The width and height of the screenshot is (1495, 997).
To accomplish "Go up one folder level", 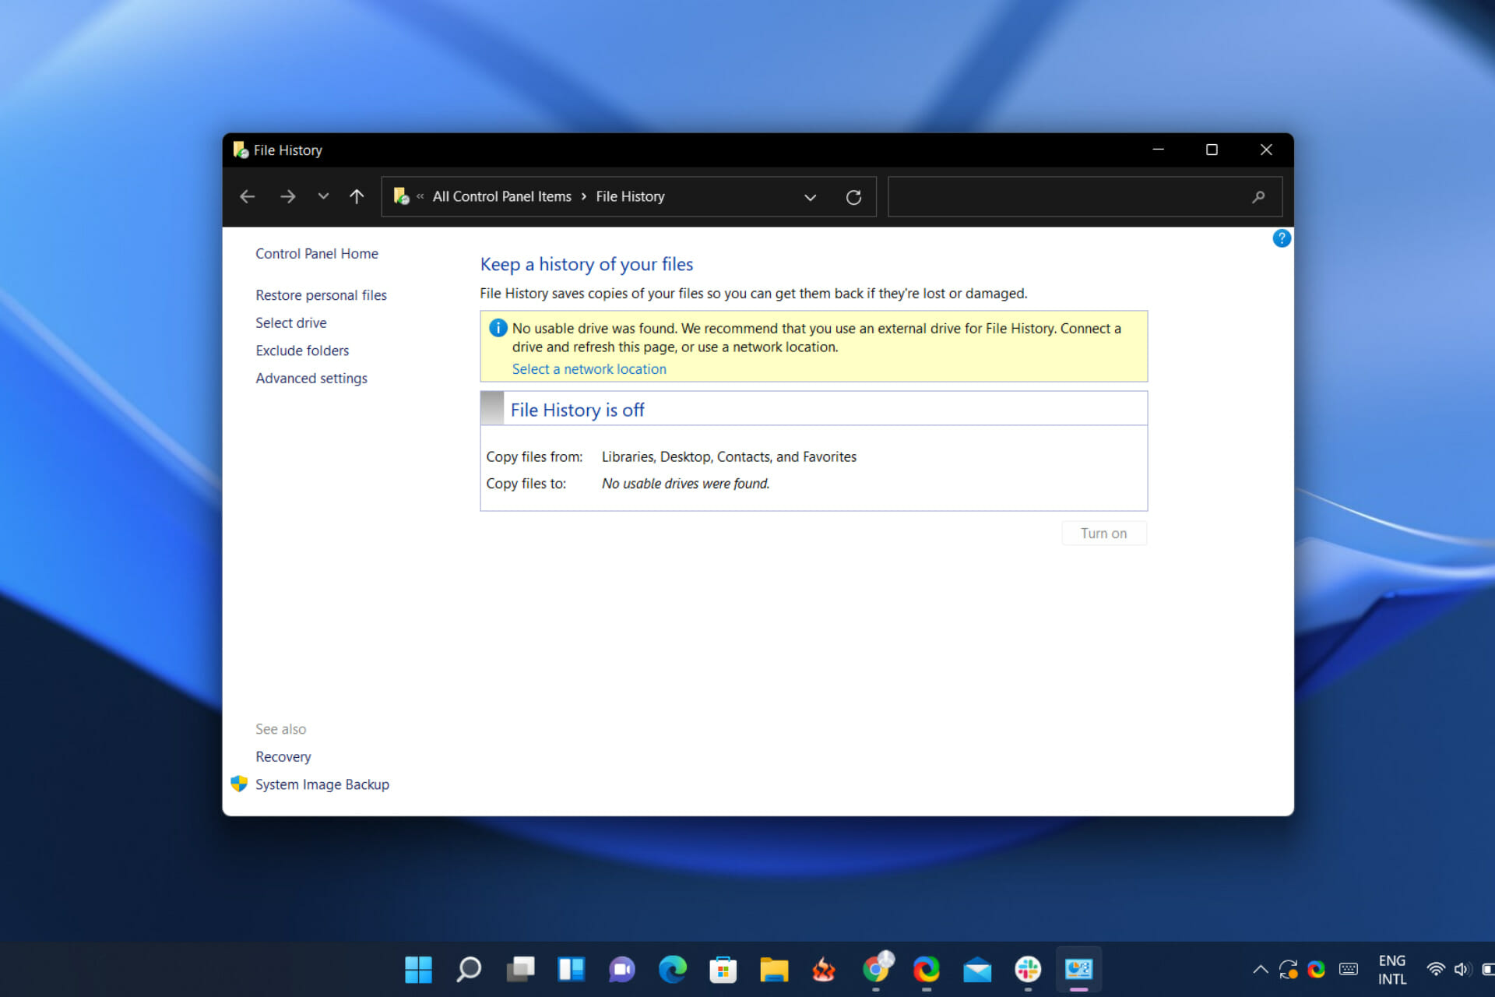I will pos(357,197).
